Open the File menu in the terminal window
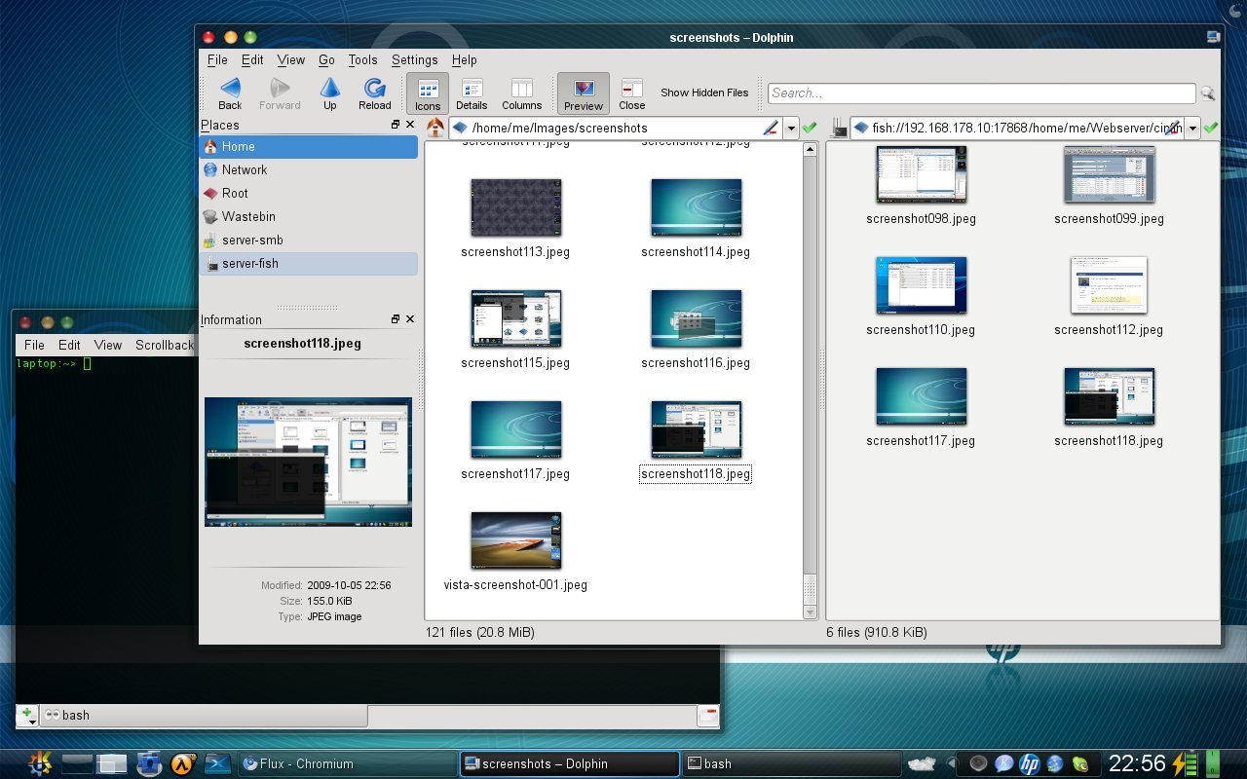This screenshot has height=779, width=1247. (x=34, y=345)
